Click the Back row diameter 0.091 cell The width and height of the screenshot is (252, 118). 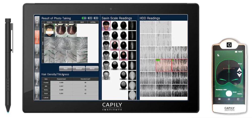point(61,93)
